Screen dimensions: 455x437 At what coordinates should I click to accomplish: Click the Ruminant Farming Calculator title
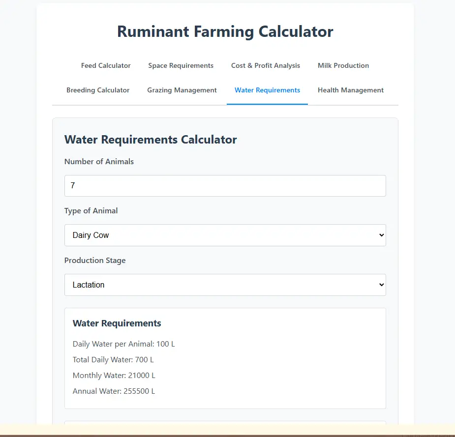coord(225,31)
